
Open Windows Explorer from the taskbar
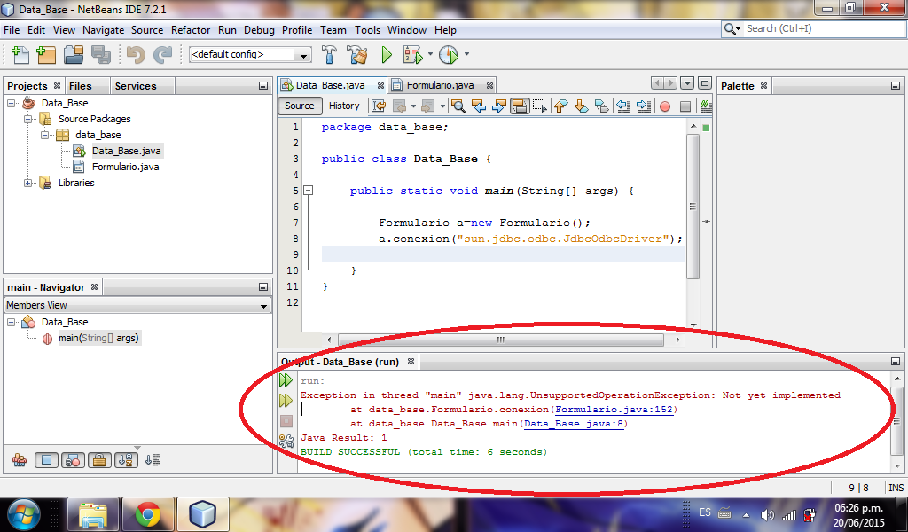click(93, 514)
